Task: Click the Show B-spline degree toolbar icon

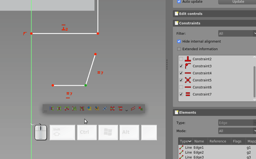Action: pyautogui.click(x=51, y=109)
